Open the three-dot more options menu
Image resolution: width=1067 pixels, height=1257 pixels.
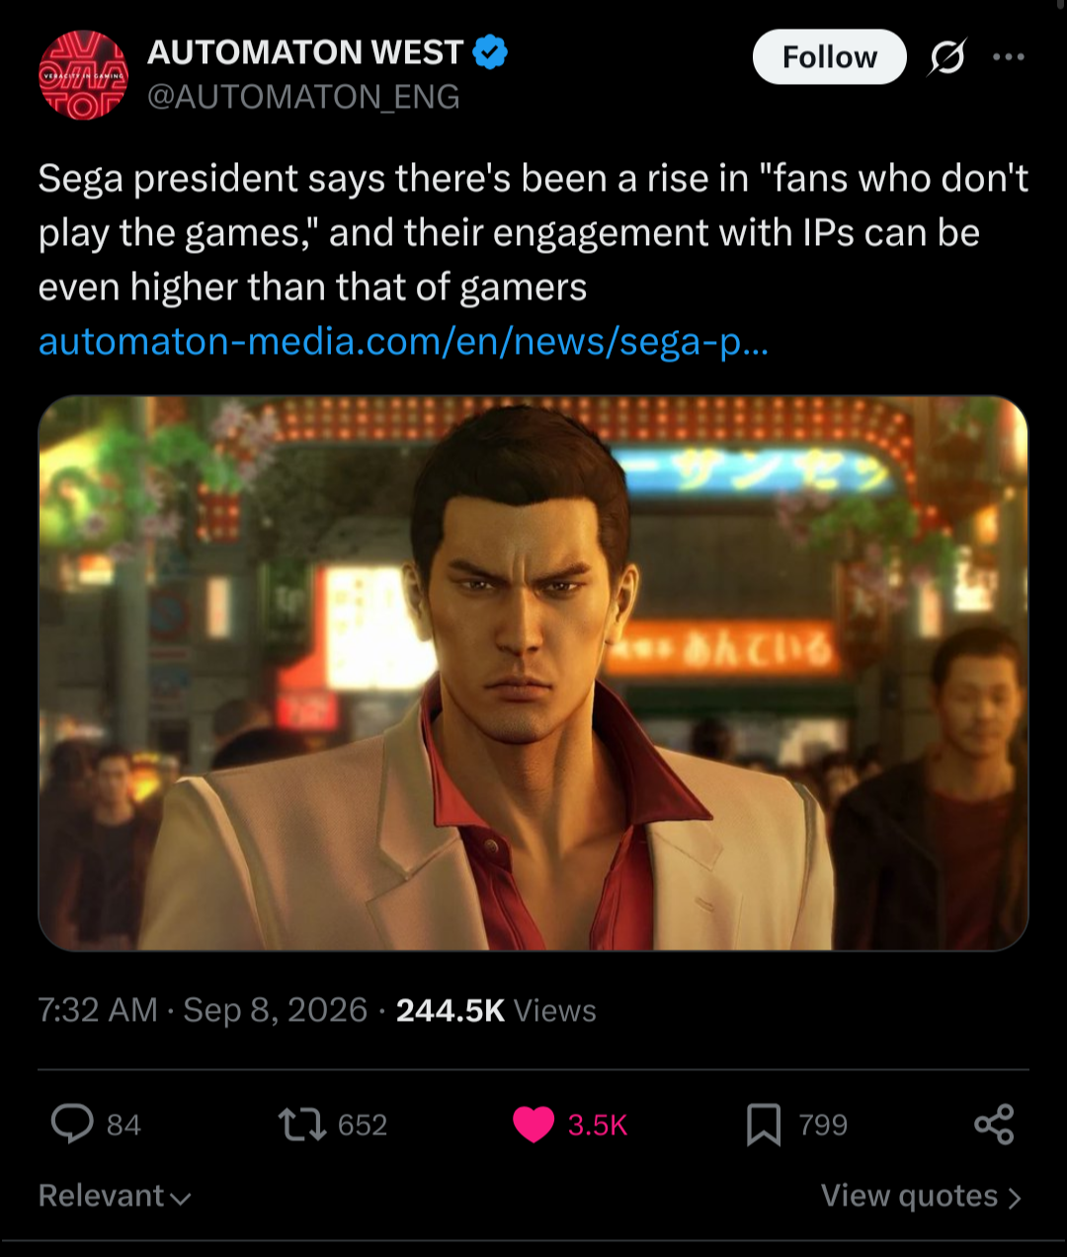[x=1009, y=57]
